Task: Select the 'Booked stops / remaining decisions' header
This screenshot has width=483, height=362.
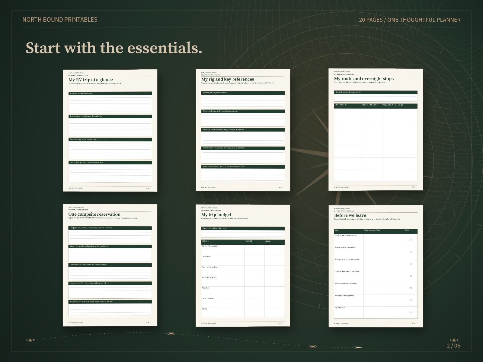Action: point(110,139)
